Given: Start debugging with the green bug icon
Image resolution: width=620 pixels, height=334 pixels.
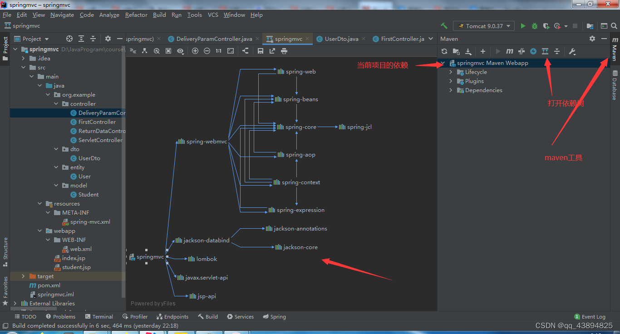Looking at the screenshot, I should [535, 26].
